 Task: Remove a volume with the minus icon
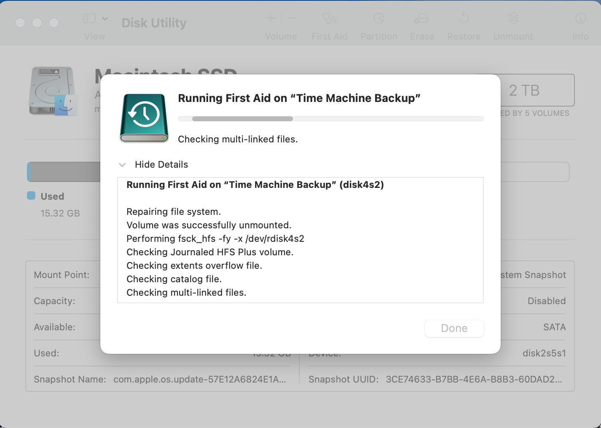click(x=292, y=18)
